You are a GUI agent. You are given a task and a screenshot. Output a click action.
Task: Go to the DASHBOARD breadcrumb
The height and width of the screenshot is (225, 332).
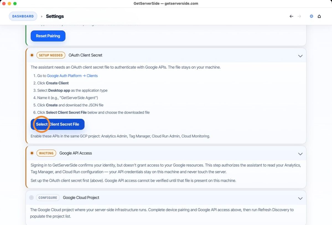tap(23, 16)
